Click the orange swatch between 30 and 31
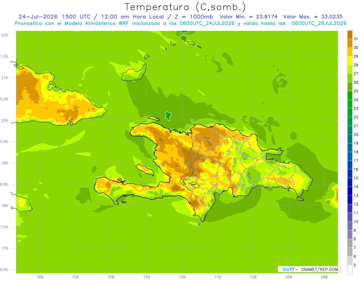364x281 pixels. (350, 43)
